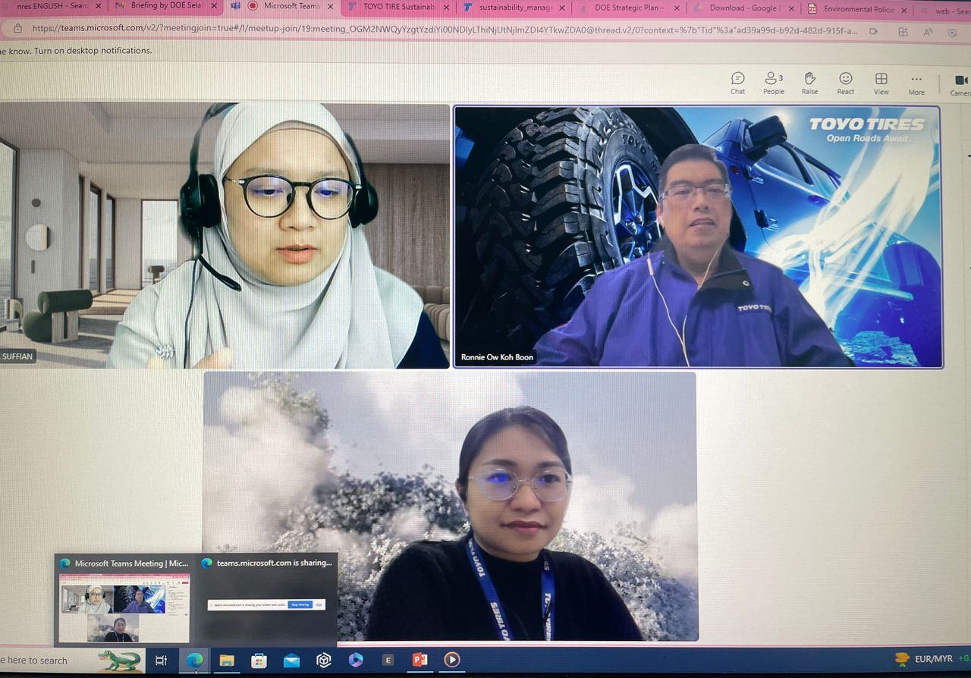This screenshot has width=971, height=678.
Task: Switch to the sustainability_manage tab
Action: point(513,8)
